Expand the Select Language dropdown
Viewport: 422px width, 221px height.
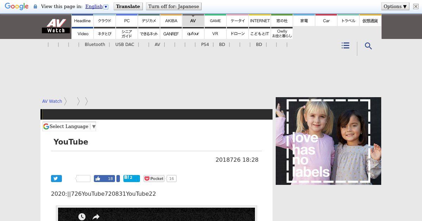tap(69, 126)
